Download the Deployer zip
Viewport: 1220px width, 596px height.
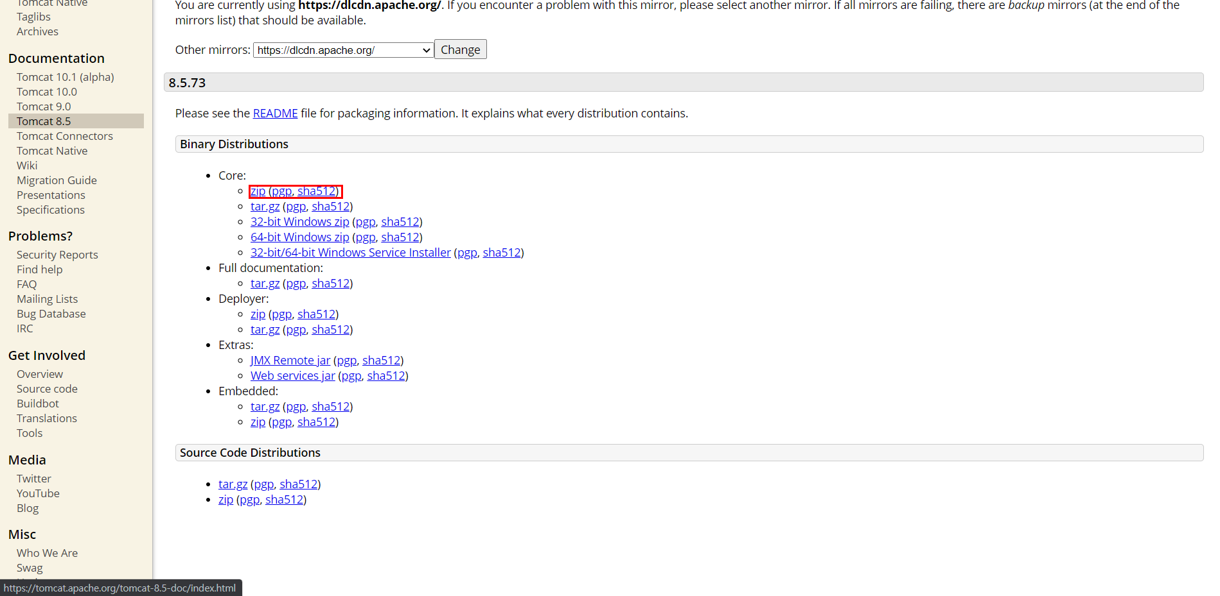(x=258, y=314)
